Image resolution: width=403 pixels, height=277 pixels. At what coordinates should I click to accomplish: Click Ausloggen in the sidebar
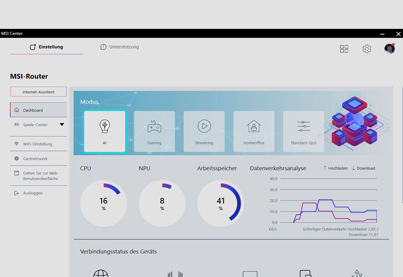[x=39, y=193]
